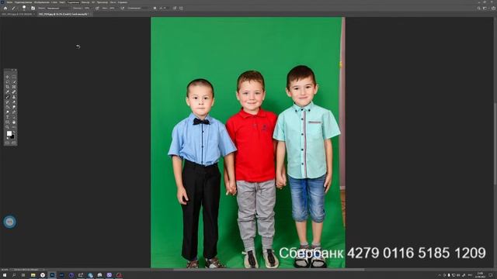Image resolution: width=497 pixels, height=279 pixels.
Task: Change screen mode at toolbox bottom
Action: coord(14,143)
